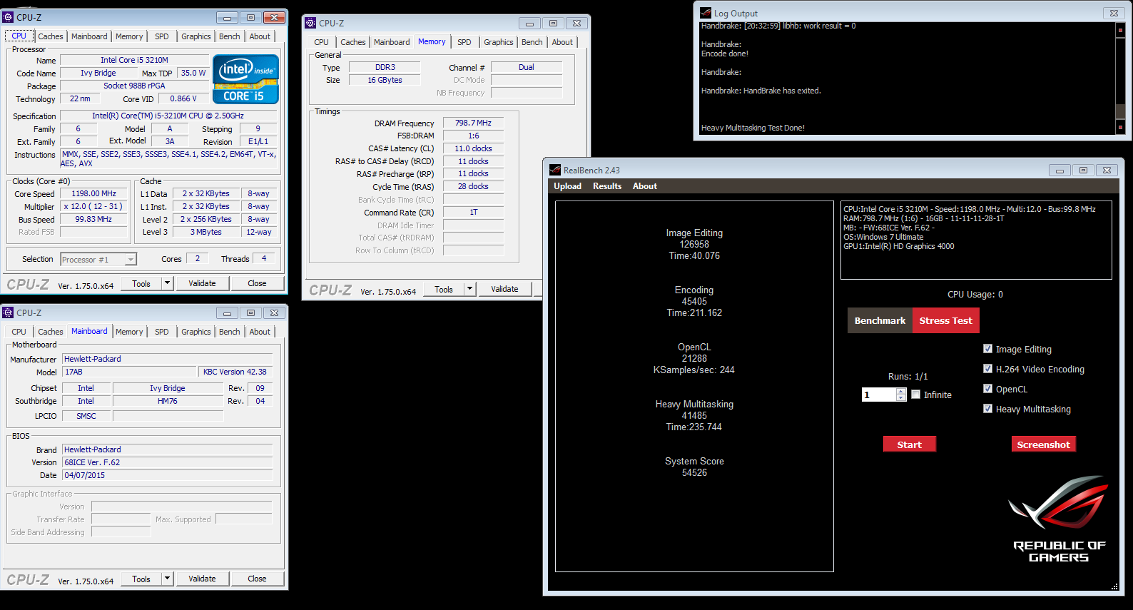The image size is (1133, 610).
Task: Uncheck the OpenCL test checkbox
Action: pyautogui.click(x=987, y=389)
